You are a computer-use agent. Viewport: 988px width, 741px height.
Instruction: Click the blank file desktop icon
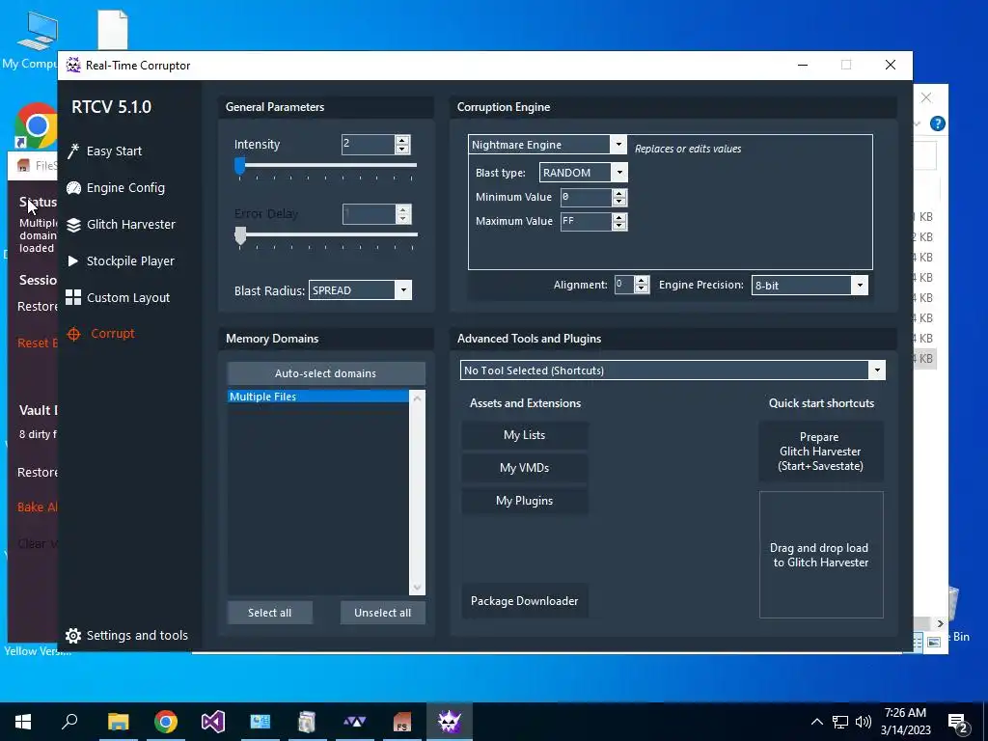pos(114,29)
